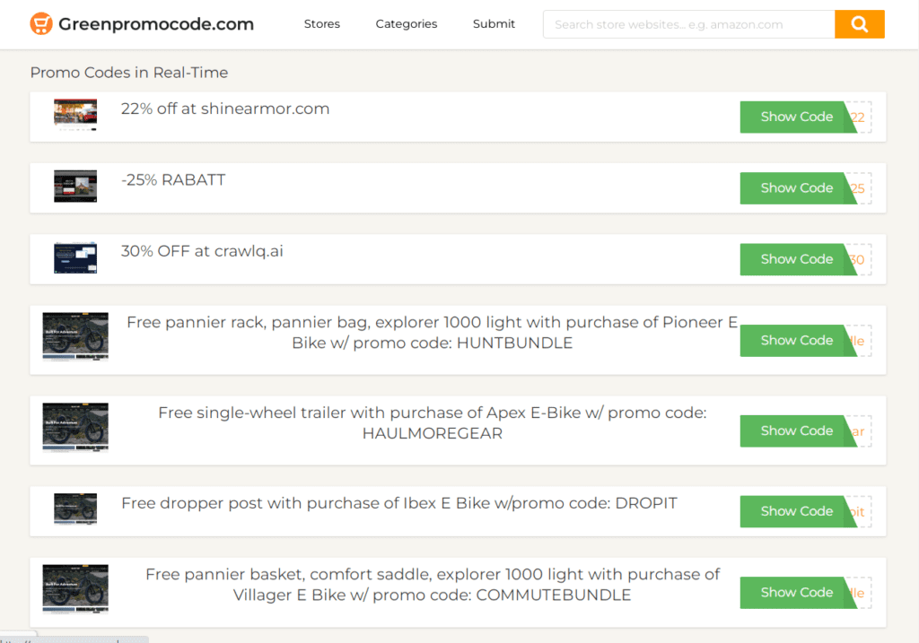The height and width of the screenshot is (643, 919).
Task: Reveal code for HAULMOREGEAR trailer offer
Action: (x=796, y=430)
